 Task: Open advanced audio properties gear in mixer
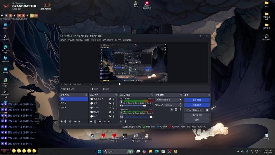coord(121,121)
